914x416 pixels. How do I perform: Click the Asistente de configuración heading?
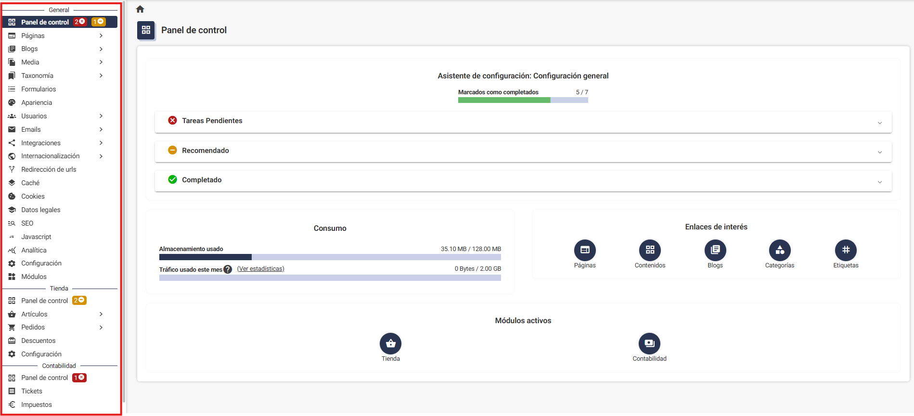point(523,76)
